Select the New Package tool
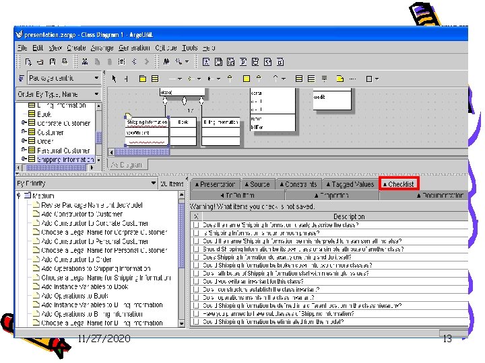 click(143, 79)
